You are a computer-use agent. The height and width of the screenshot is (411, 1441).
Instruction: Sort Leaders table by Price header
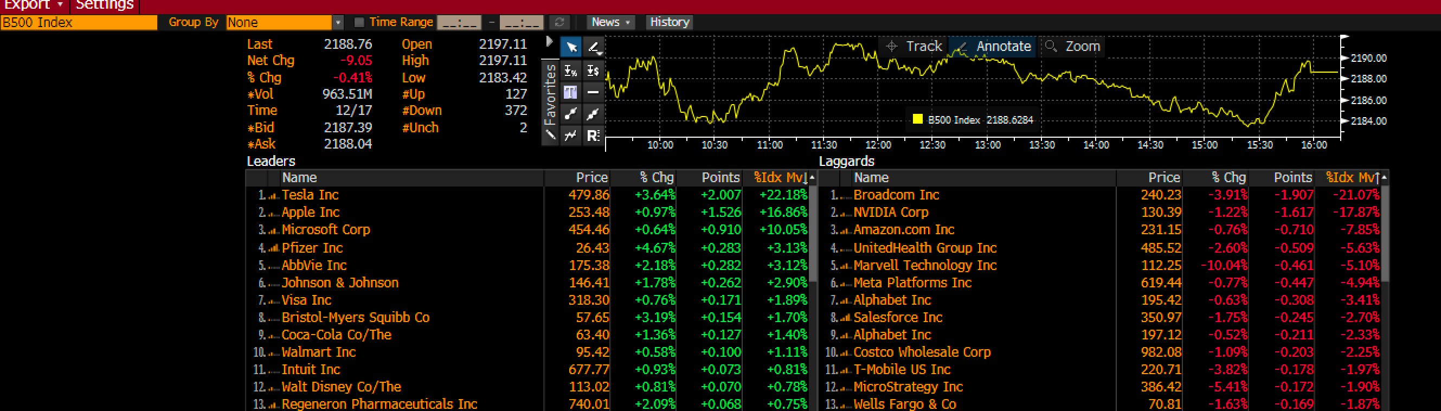click(x=577, y=178)
